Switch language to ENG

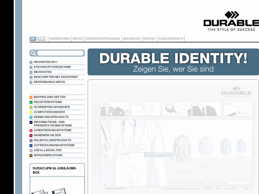tap(41, 39)
